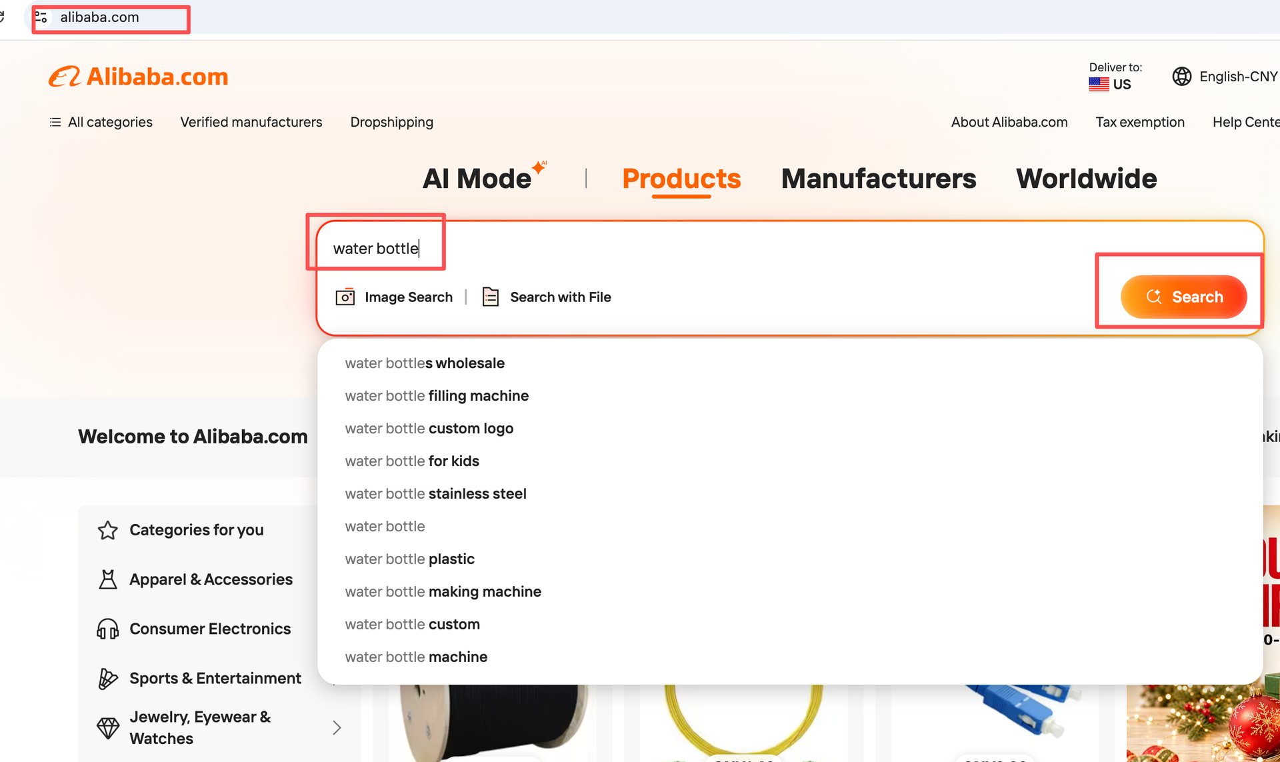Select the Manufacturers tab
The height and width of the screenshot is (762, 1280).
(x=879, y=178)
